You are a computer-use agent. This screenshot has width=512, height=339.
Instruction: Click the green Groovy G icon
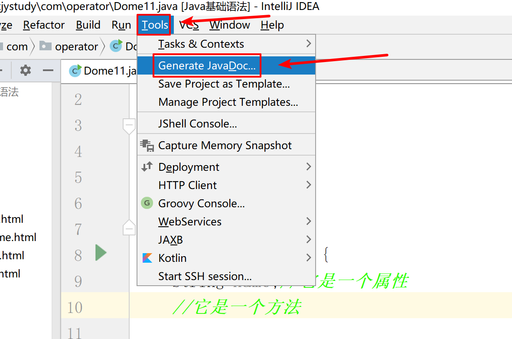(147, 203)
